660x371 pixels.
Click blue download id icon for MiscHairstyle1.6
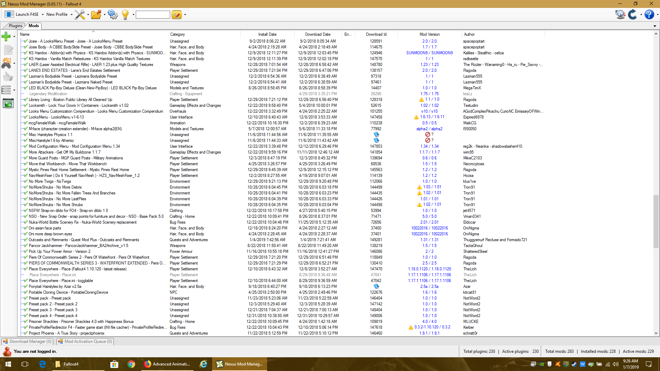(x=376, y=140)
